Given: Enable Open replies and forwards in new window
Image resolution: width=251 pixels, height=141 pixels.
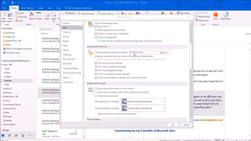Looking at the screenshot, I should (x=96, y=89).
